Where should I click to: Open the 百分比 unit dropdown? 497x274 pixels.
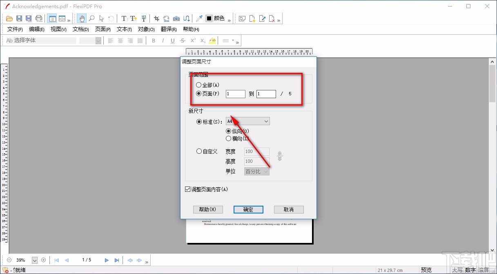tap(256, 171)
